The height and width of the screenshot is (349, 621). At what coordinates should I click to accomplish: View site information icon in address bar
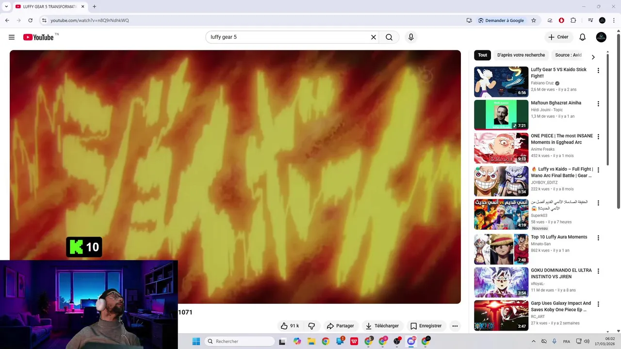tap(44, 20)
